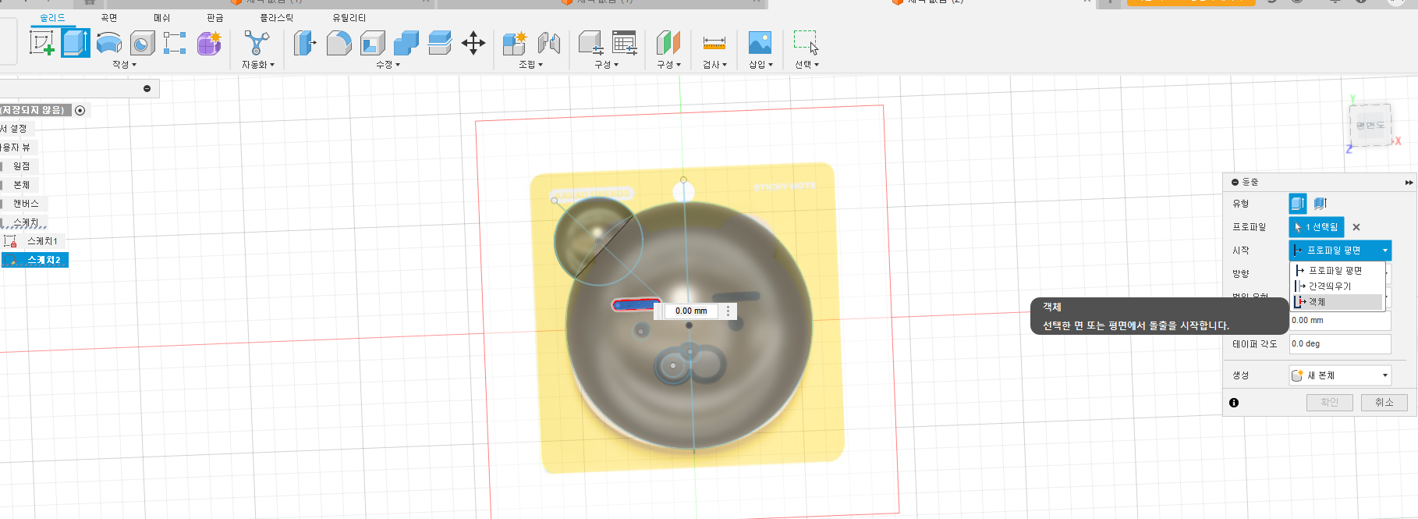Open the parameter table icon
The width and height of the screenshot is (1418, 519).
click(x=624, y=43)
